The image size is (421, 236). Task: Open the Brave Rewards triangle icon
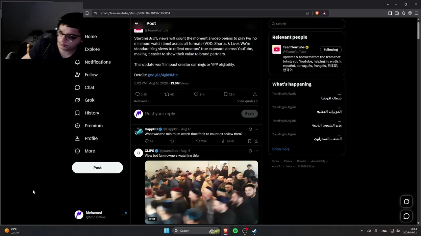324,13
